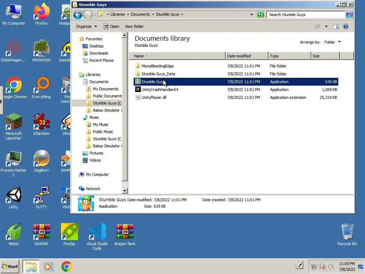365x274 pixels.
Task: Open recent pages dropdown beside Forward button
Action: (94, 15)
